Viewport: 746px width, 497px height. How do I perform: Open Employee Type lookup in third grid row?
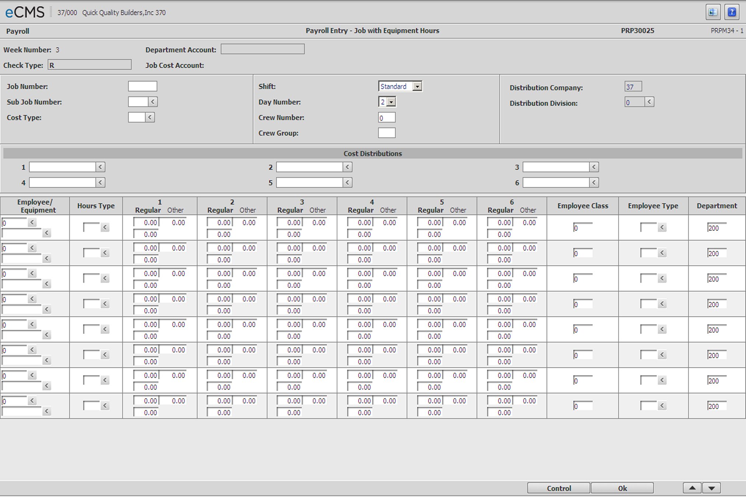point(662,278)
